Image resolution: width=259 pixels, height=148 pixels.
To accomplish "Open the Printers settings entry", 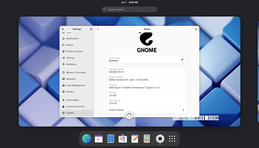I will click(x=77, y=92).
